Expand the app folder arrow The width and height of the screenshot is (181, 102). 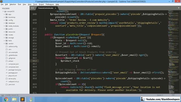point(5,14)
